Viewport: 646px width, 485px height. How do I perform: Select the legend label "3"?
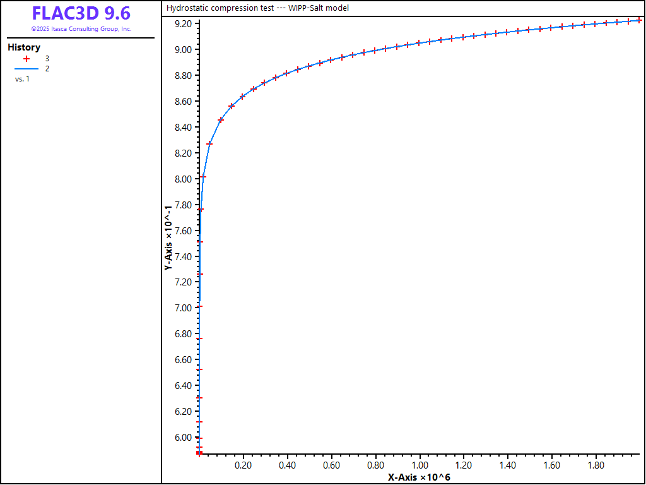[x=47, y=58]
